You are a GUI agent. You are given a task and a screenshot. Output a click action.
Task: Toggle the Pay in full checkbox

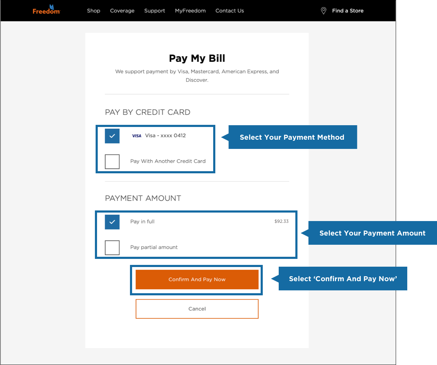point(112,222)
